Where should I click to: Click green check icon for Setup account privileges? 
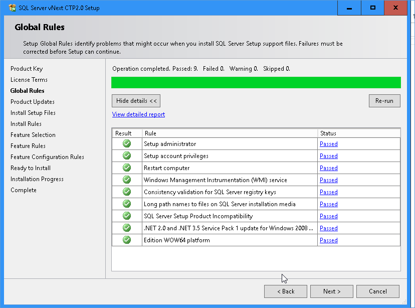[x=127, y=156]
